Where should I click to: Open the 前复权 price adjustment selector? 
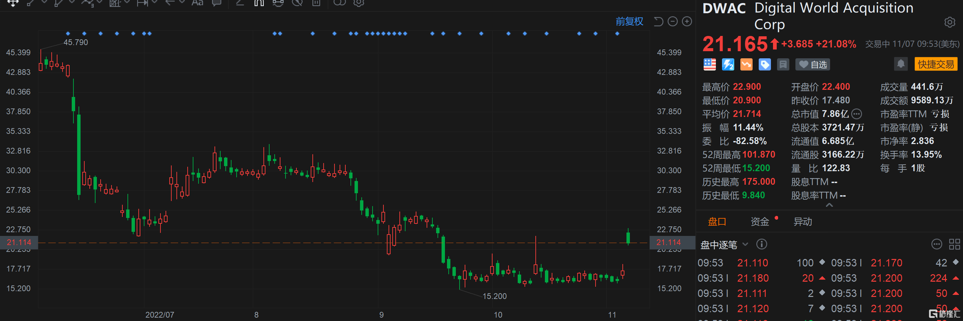(x=630, y=22)
